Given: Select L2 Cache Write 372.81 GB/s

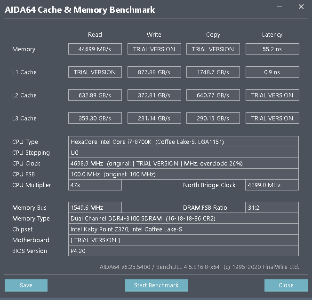Looking at the screenshot, I should 154,95.
